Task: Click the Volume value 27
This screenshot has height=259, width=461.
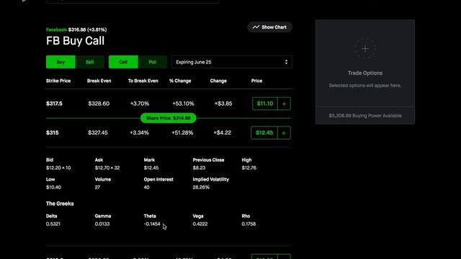Action: [98, 187]
